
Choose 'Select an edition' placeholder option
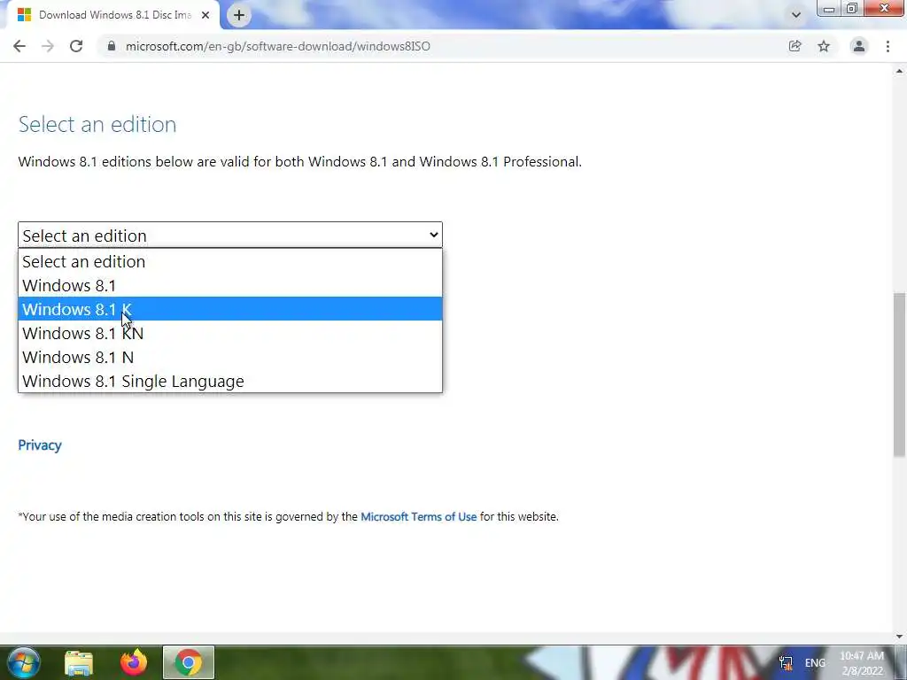tap(230, 261)
